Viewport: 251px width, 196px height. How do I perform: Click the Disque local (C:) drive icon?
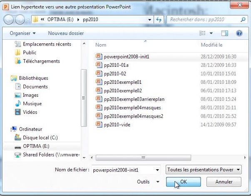pyautogui.click(x=18, y=138)
